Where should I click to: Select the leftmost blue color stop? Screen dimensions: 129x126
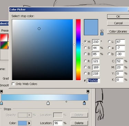point(1,103)
